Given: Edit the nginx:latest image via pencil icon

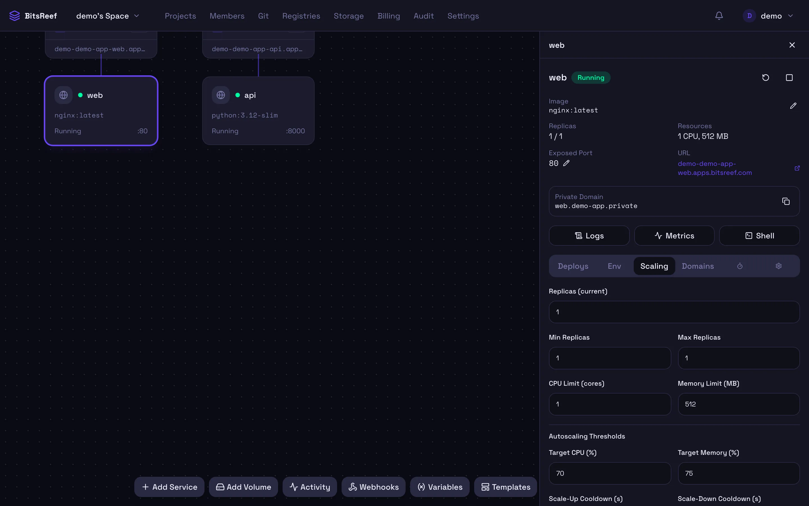Looking at the screenshot, I should click(x=793, y=106).
